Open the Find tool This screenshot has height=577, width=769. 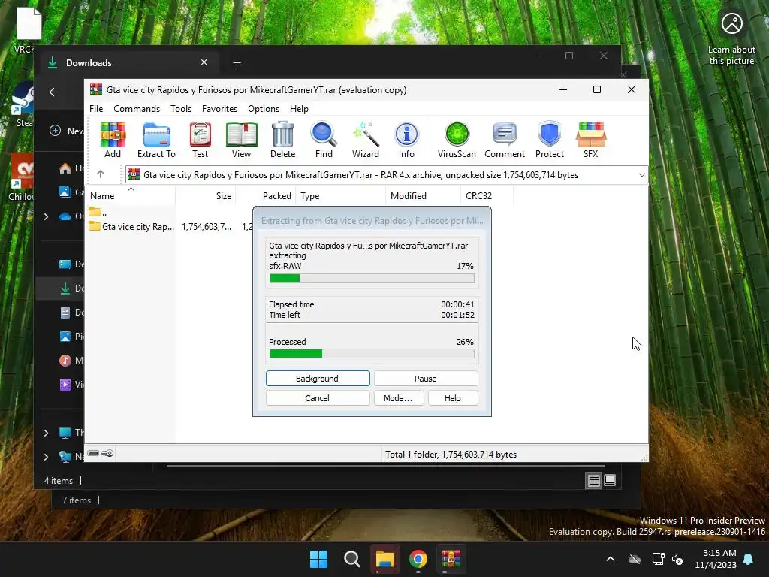[x=324, y=140]
